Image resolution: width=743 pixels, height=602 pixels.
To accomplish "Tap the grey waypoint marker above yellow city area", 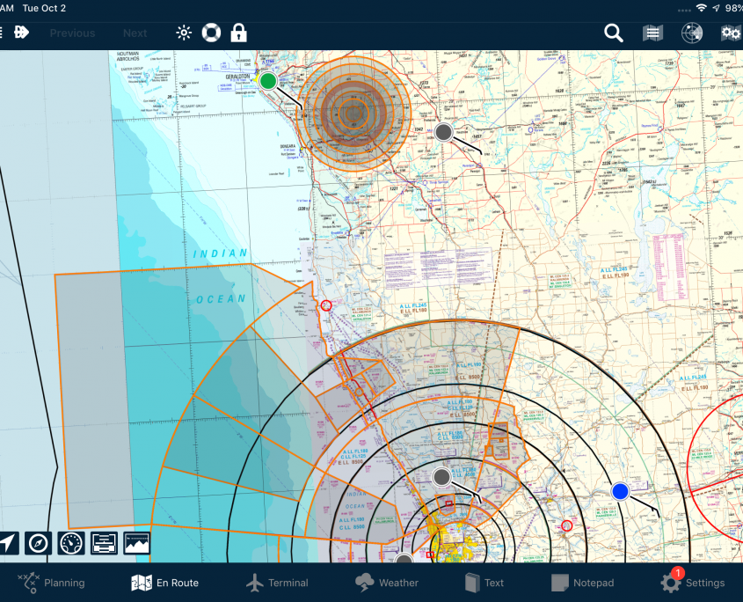I will [x=441, y=477].
